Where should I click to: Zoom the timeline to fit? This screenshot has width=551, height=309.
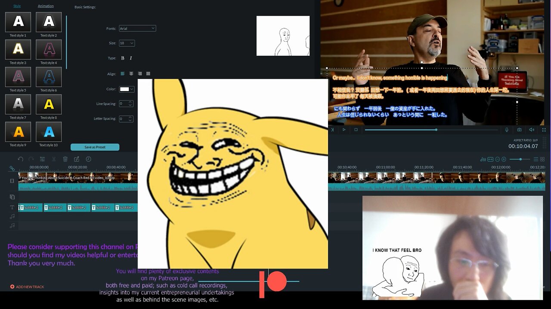pyautogui.click(x=490, y=159)
